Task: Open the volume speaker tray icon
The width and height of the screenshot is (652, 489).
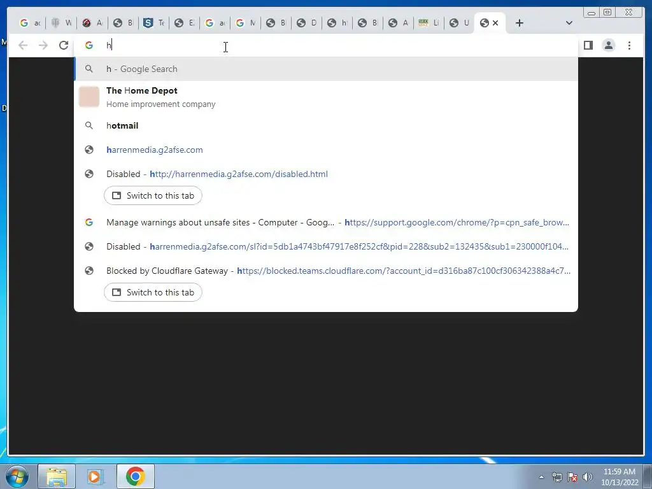Action: (x=588, y=477)
